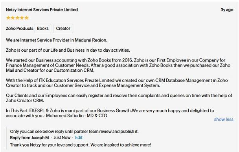Click the fifth gold rating star

[x=26, y=18]
